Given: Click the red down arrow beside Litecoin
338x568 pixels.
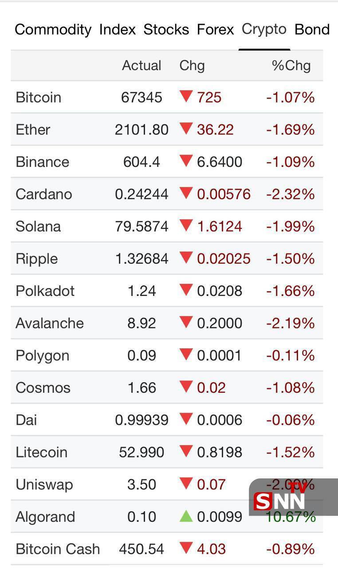Looking at the screenshot, I should (186, 451).
